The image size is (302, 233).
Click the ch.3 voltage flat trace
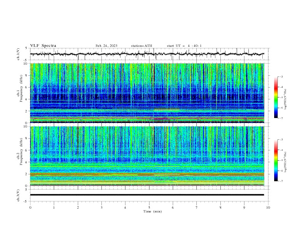pyautogui.click(x=147, y=195)
